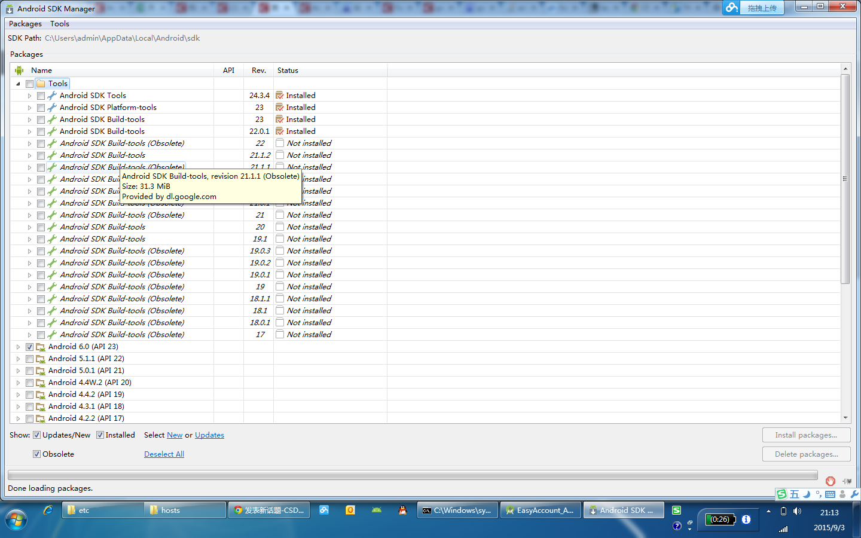Click the package loading progress bar
Viewport: 861px width, 538px height.
(413, 475)
